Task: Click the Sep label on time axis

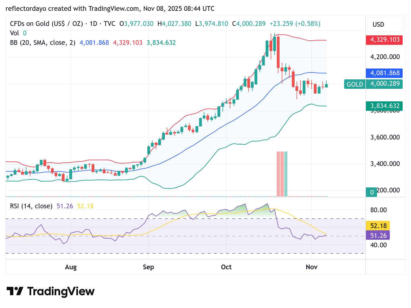Action: point(148,267)
